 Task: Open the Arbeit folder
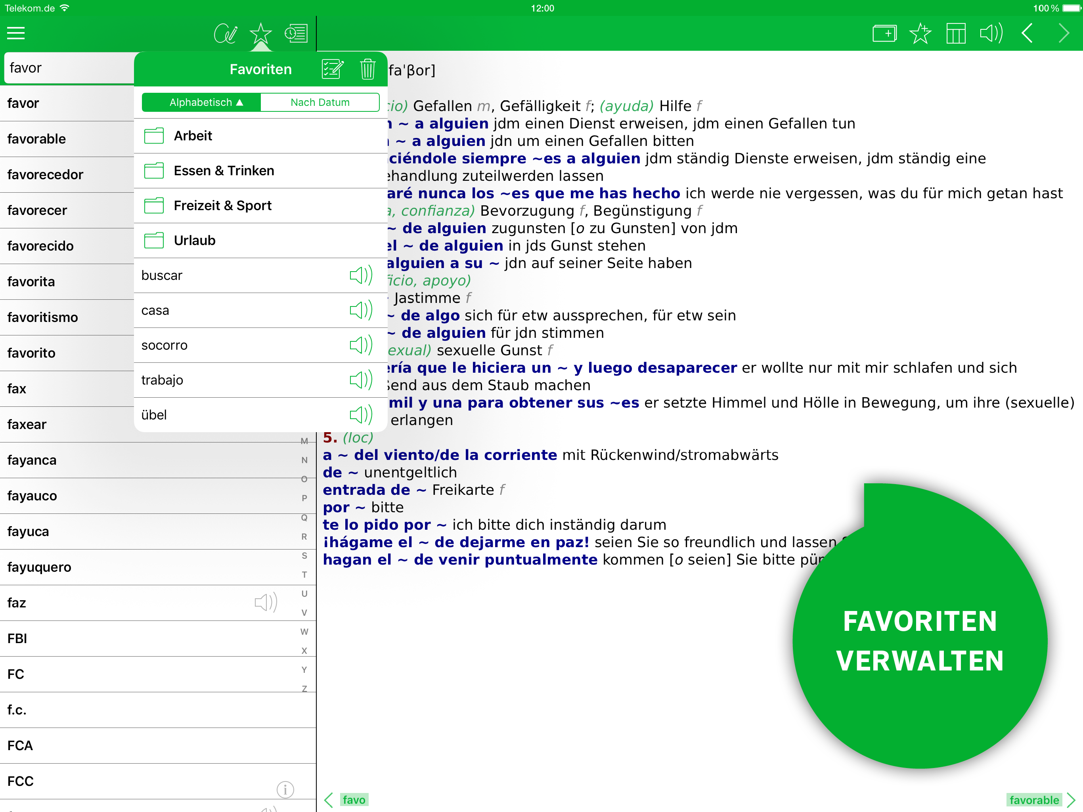[192, 136]
